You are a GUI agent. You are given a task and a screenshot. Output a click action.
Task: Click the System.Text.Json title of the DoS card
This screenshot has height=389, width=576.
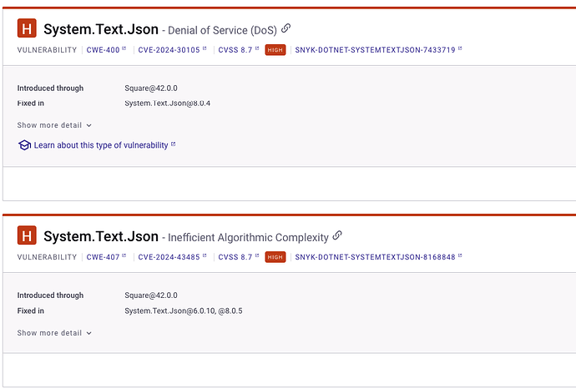pyautogui.click(x=100, y=29)
